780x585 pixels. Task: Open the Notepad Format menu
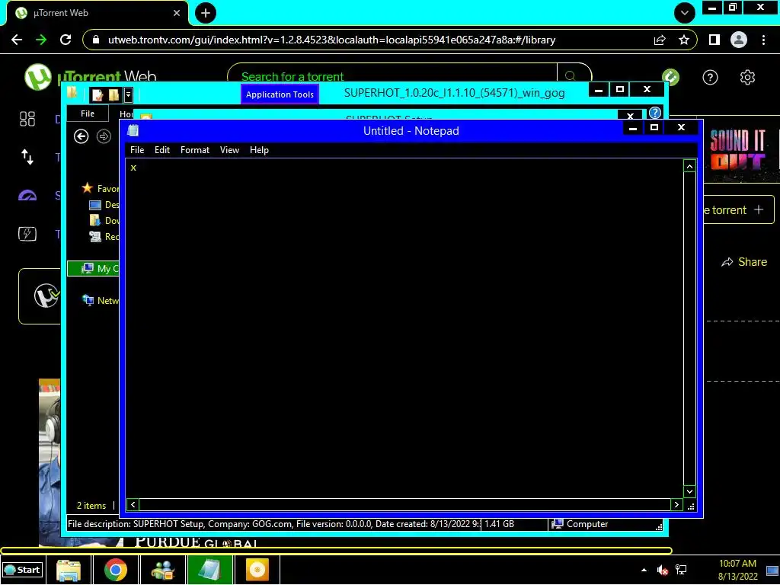tap(194, 150)
